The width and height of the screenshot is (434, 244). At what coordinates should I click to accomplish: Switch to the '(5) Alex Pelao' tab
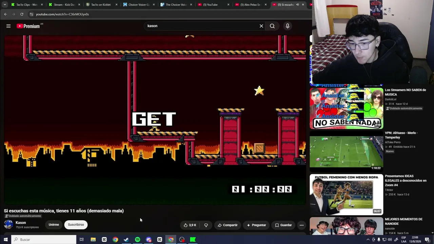point(250,5)
